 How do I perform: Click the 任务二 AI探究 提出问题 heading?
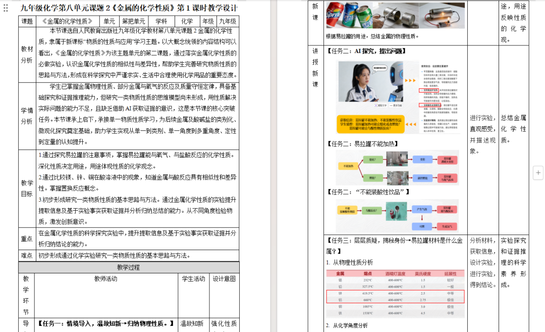pyautogui.click(x=366, y=51)
